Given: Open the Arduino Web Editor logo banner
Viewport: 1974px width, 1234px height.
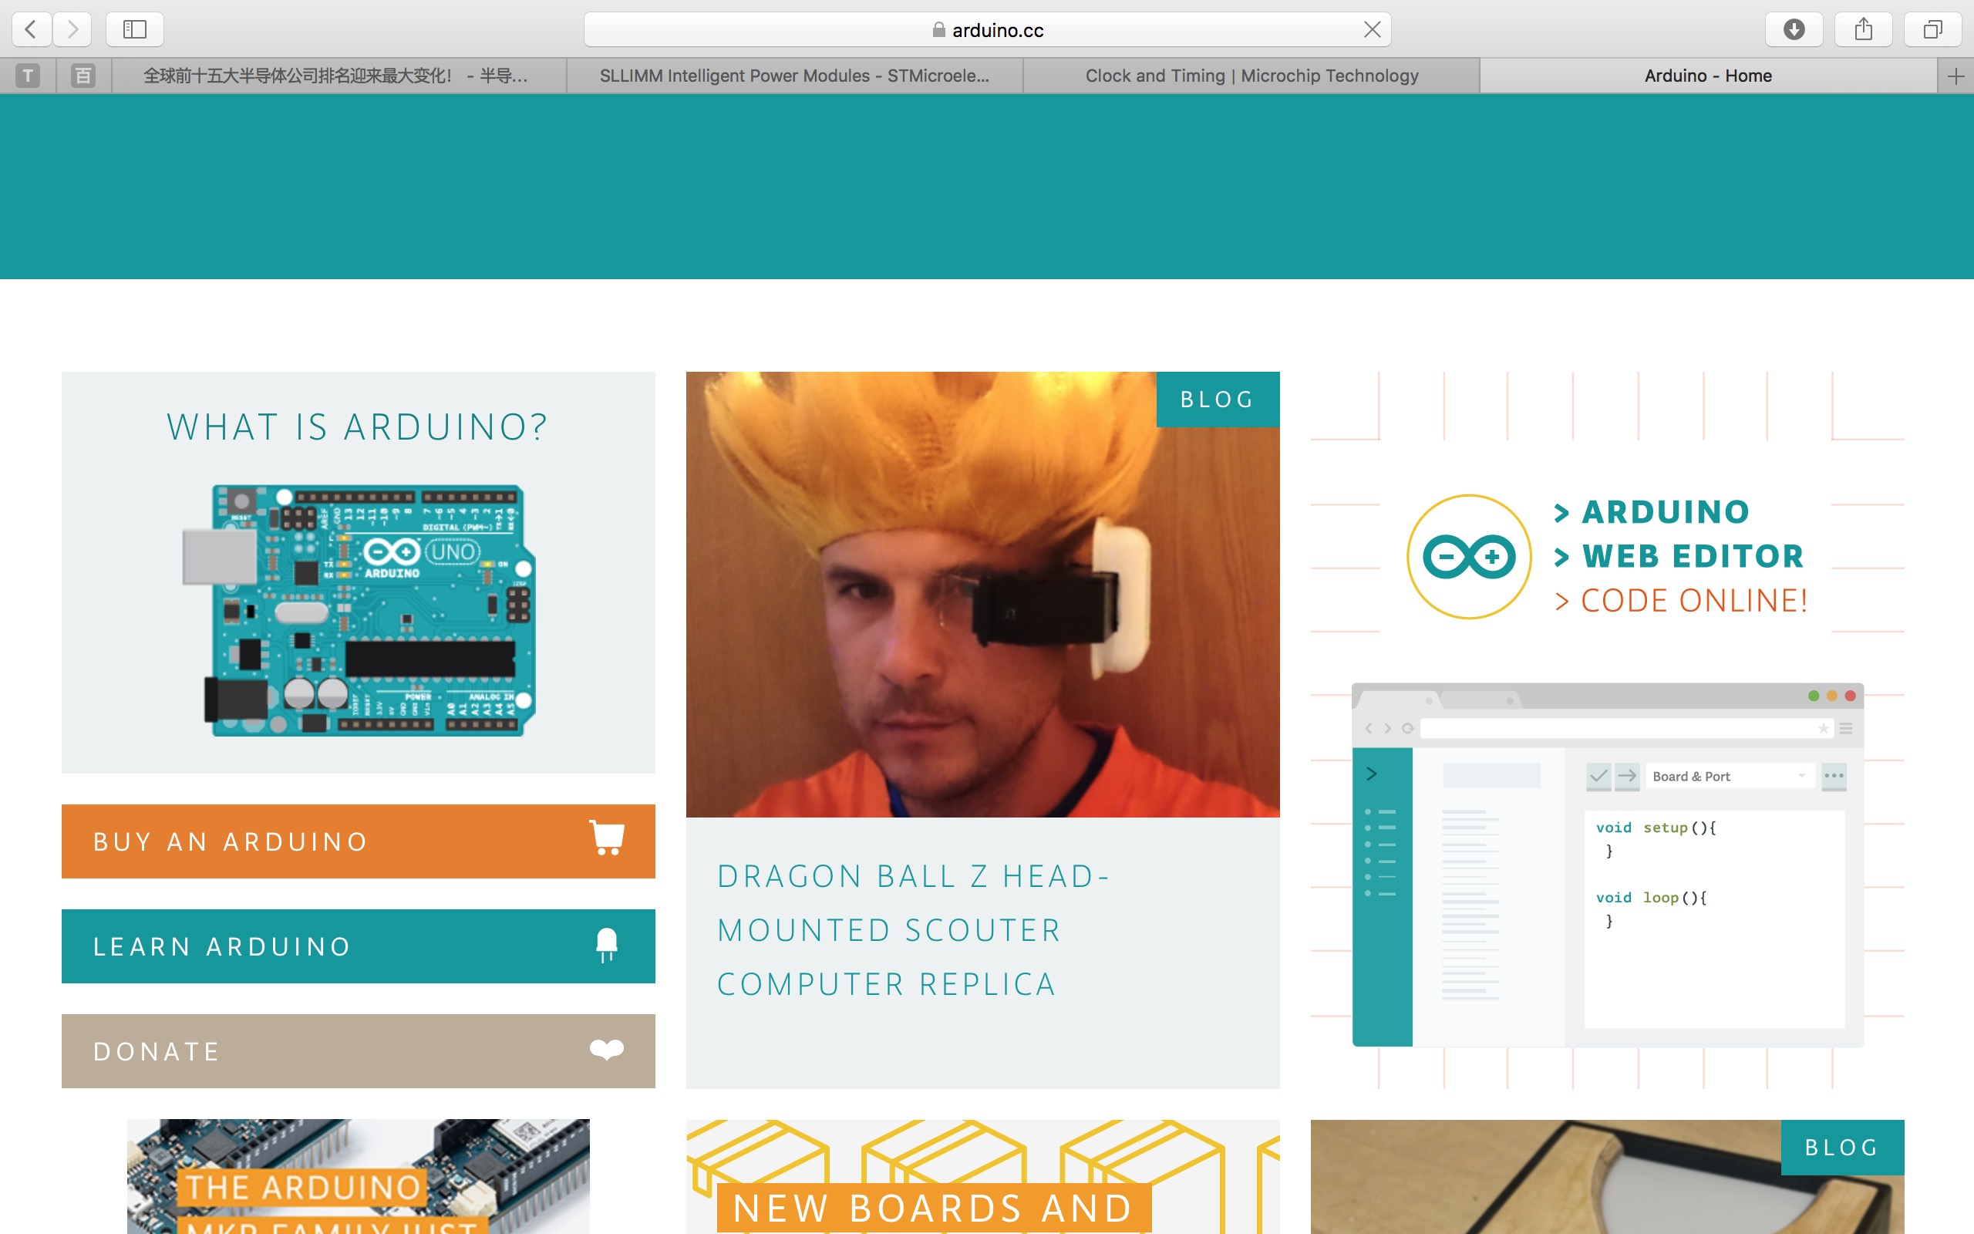Looking at the screenshot, I should (1607, 557).
